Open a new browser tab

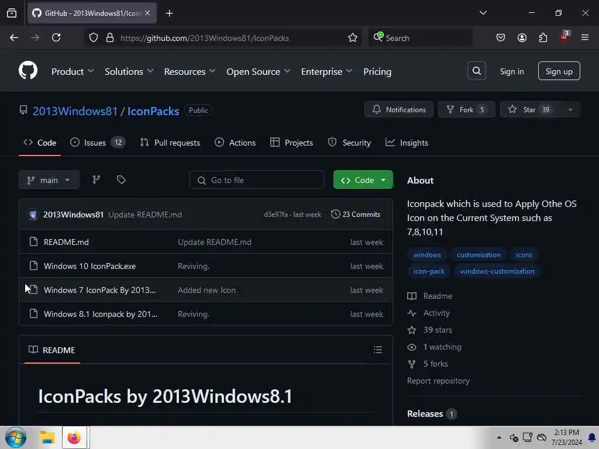click(x=169, y=13)
